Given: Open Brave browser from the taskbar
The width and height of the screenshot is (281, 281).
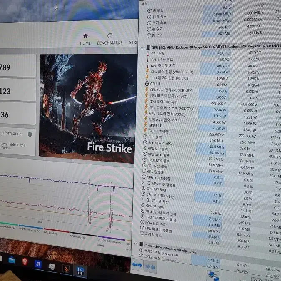Looking at the screenshot, I should [x=25, y=262].
